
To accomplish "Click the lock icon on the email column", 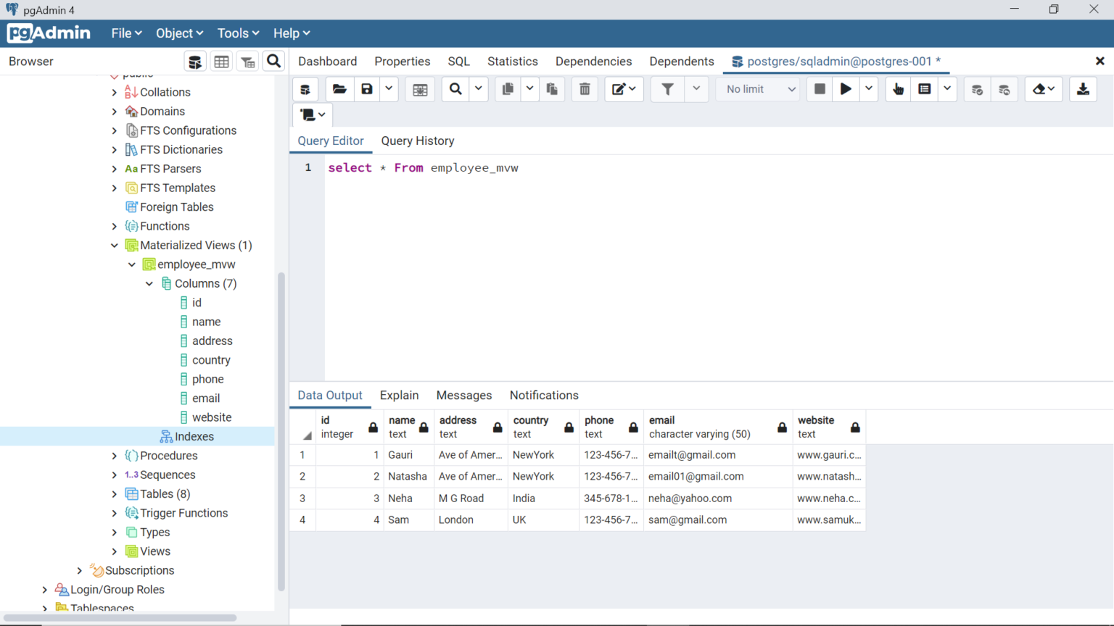I will tap(781, 427).
